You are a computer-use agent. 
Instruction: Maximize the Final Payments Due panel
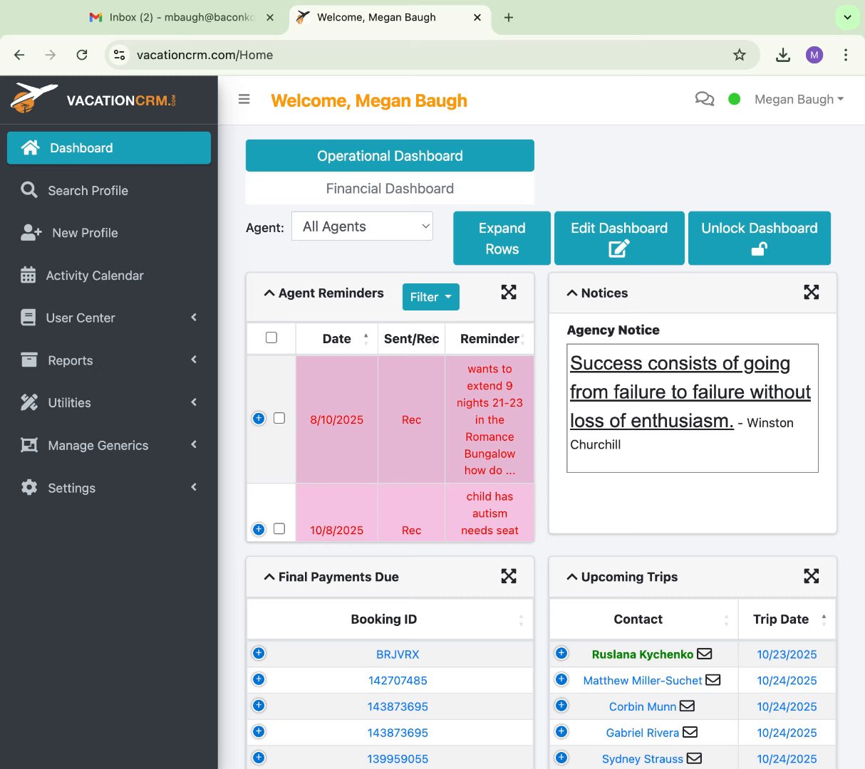click(x=509, y=576)
